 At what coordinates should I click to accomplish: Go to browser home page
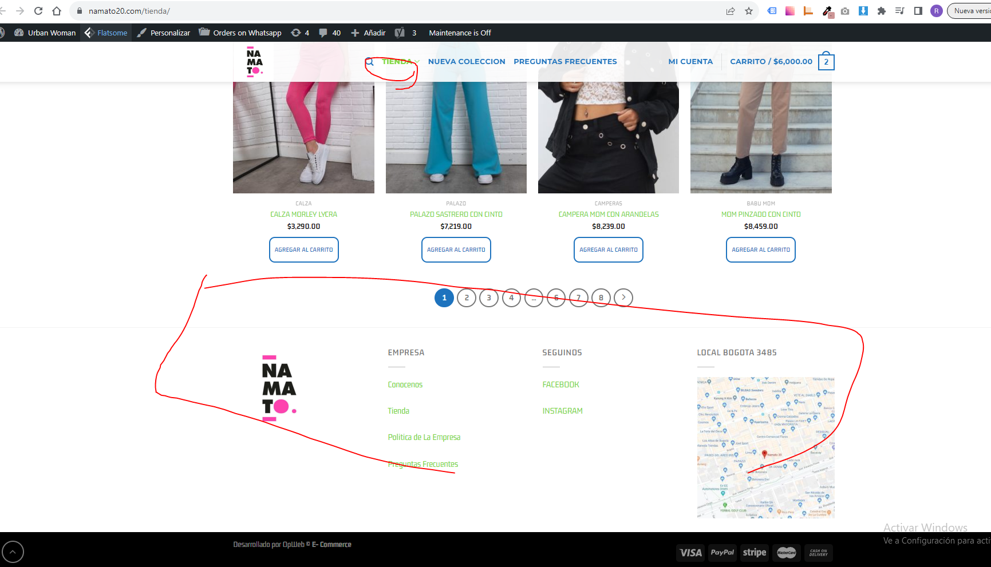(x=57, y=11)
